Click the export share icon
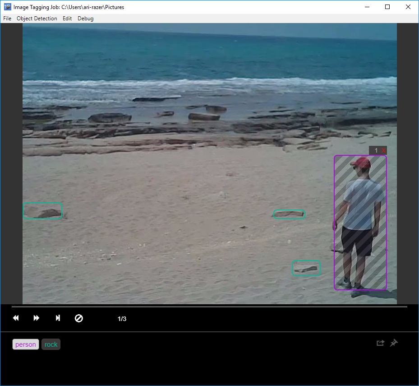 [x=380, y=343]
